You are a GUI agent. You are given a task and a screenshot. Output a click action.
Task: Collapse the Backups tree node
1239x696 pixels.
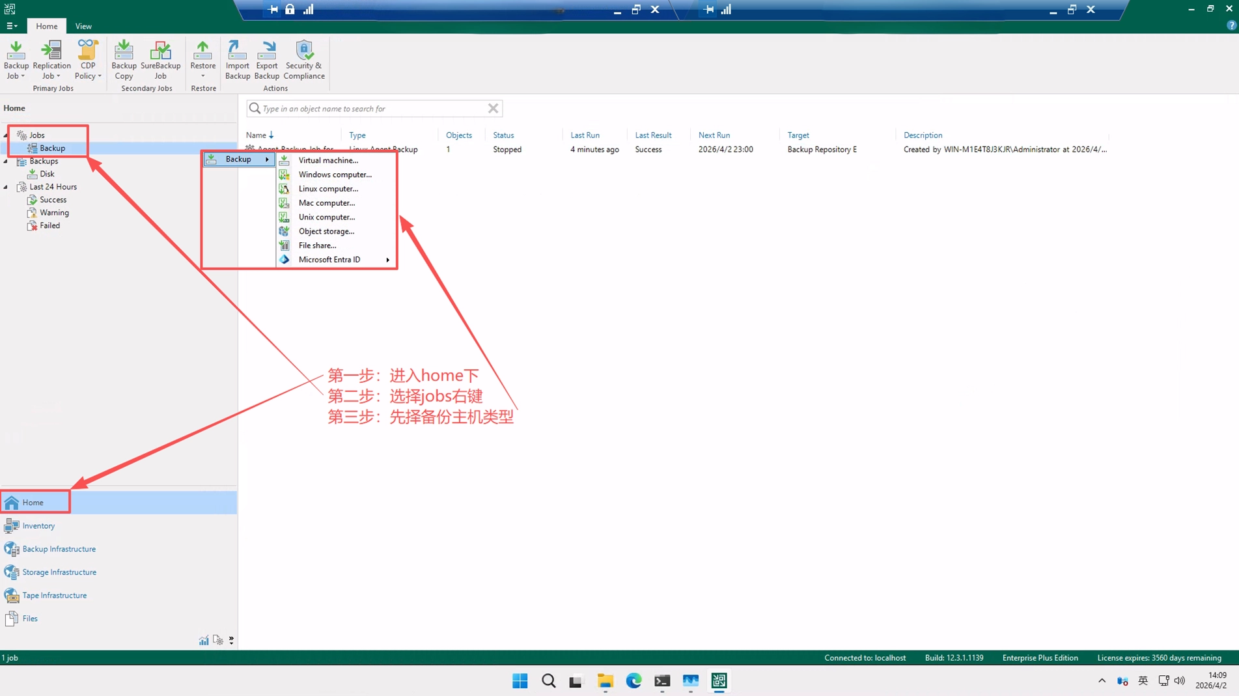[7, 161]
